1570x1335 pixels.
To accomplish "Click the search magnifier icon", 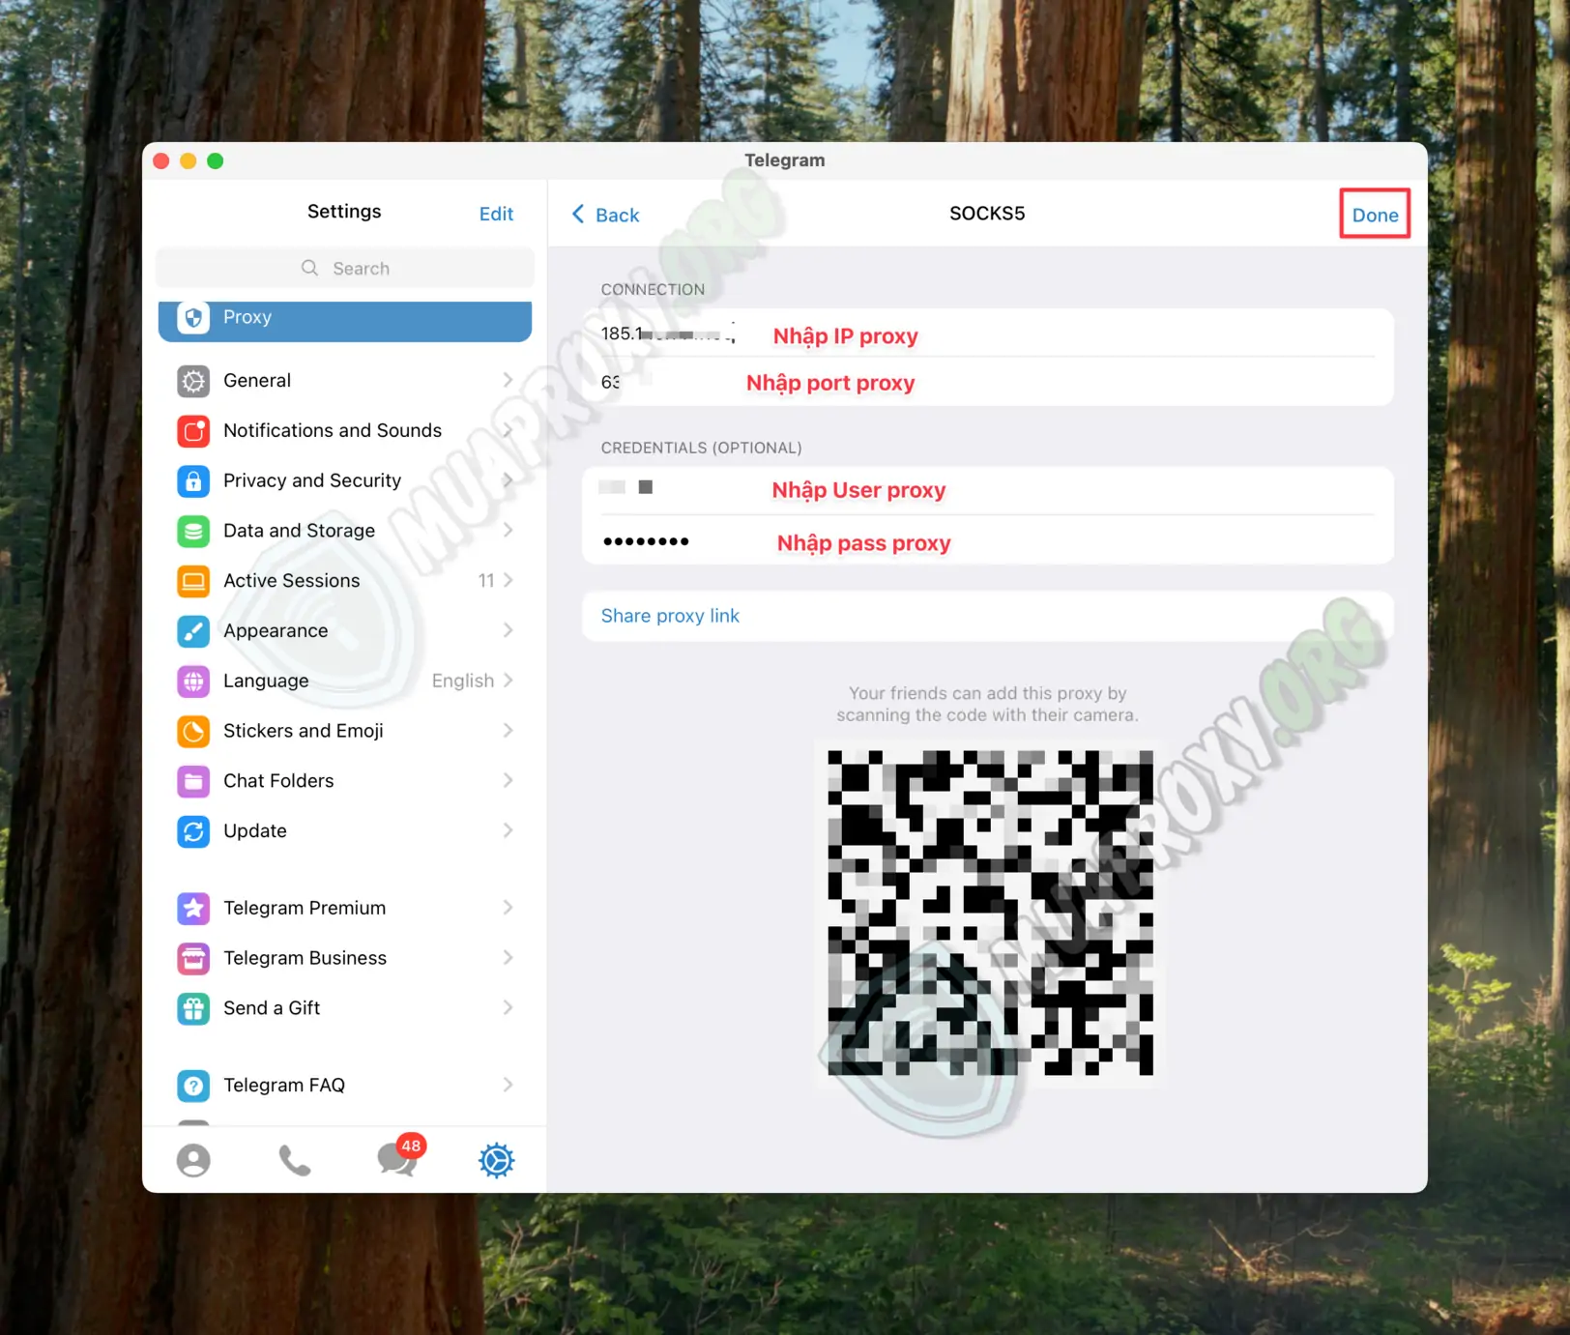I will [x=309, y=268].
